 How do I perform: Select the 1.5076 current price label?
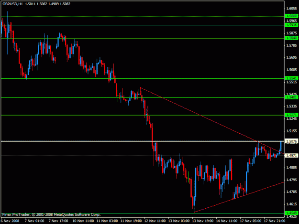pos(291,141)
